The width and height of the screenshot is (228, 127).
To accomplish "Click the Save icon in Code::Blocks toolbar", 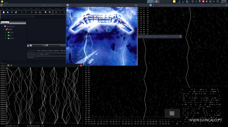I will [12, 12].
